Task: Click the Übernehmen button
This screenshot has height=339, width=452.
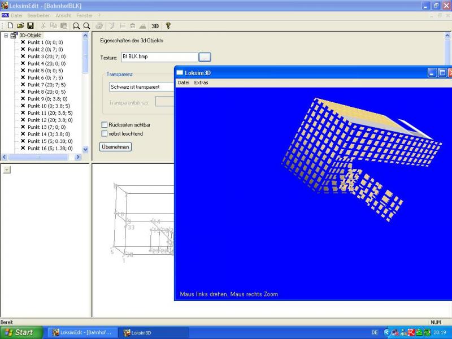Action: [x=116, y=147]
